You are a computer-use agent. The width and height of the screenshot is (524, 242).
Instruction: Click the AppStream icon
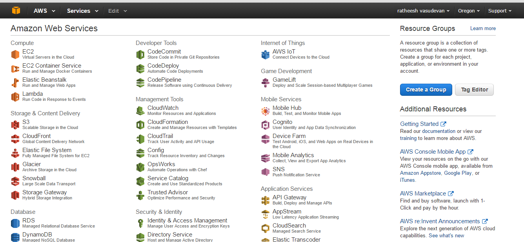tap(266, 214)
